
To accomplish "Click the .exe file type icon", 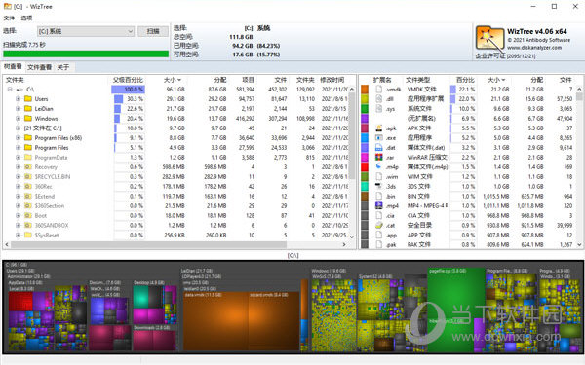I will [x=379, y=138].
